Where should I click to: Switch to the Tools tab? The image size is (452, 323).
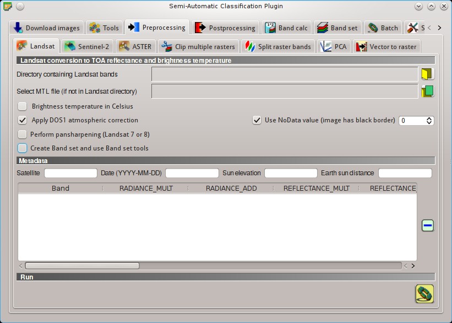104,28
